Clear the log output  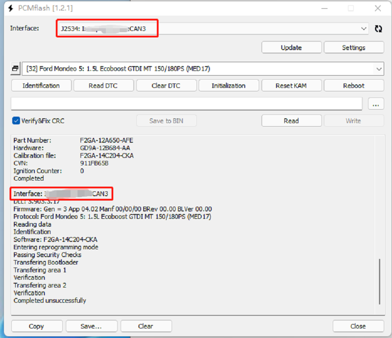click(x=146, y=326)
